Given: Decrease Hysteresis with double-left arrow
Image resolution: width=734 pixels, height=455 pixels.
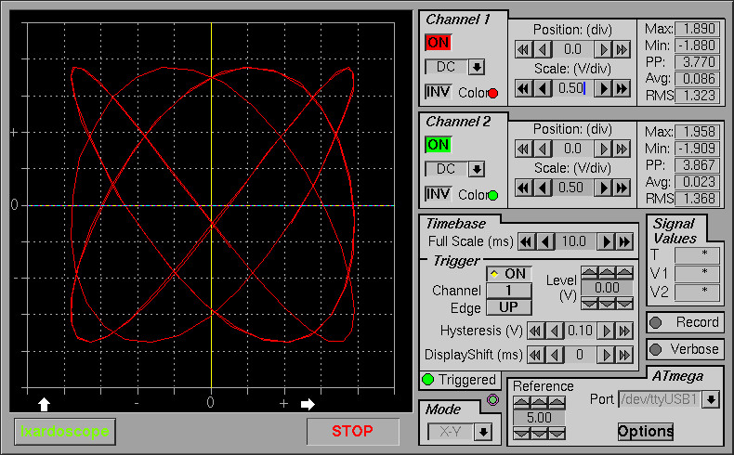Looking at the screenshot, I should tap(535, 331).
